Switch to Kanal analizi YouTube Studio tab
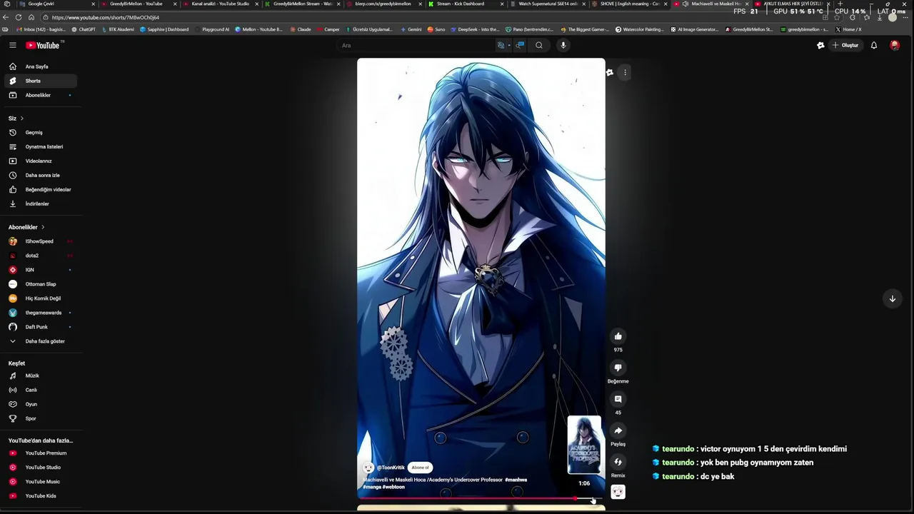 pyautogui.click(x=220, y=4)
